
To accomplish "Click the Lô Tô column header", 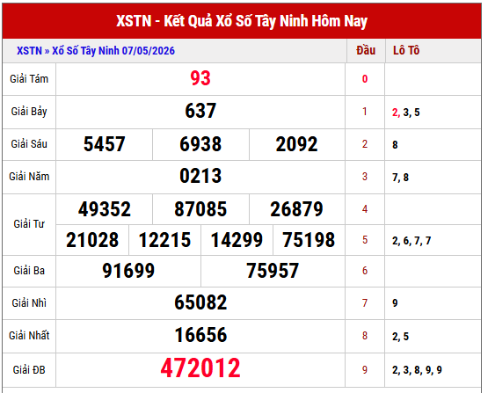I will pos(406,50).
